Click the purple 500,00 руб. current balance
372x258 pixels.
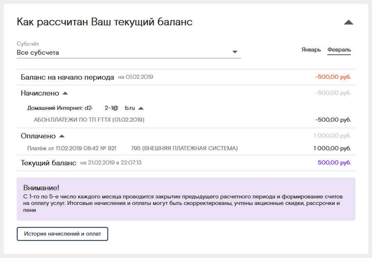tap(334, 163)
